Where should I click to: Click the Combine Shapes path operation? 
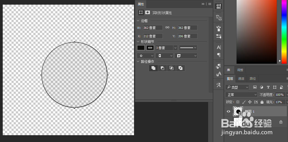(153, 68)
